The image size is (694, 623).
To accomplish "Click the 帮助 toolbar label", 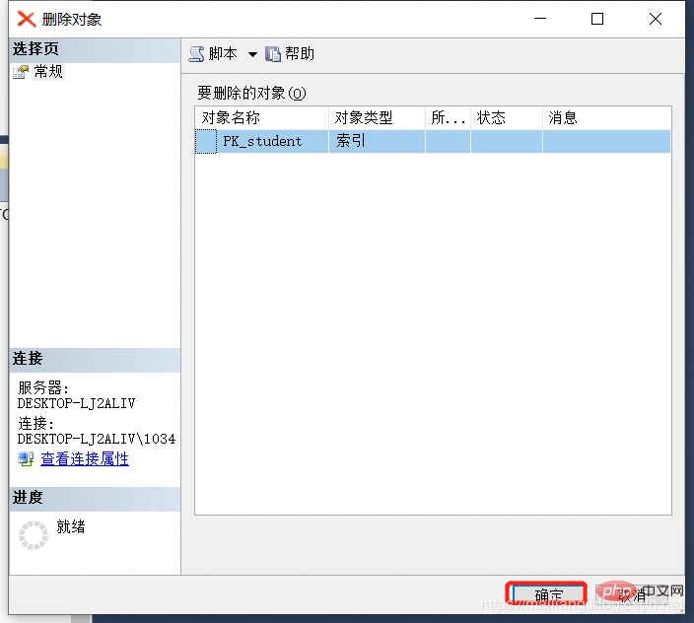I will pos(300,53).
